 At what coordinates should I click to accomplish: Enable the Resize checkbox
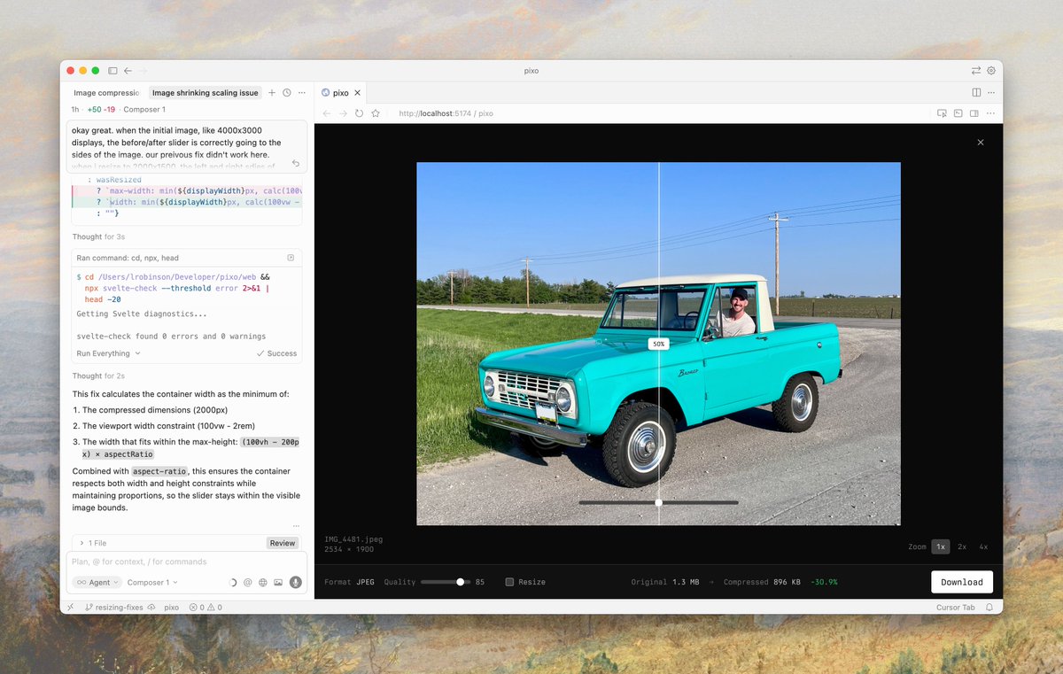tap(509, 582)
